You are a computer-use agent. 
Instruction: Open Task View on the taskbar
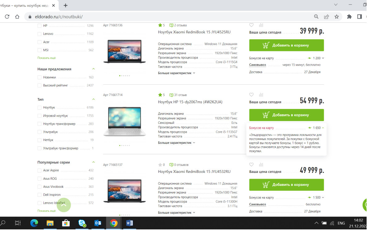tap(18, 223)
